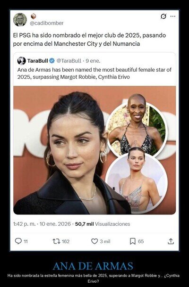Screen dimensions: 189x287
Task: Open the 1:42 p. m. · 10 ene. 2026 timestamp
Action: click(x=42, y=224)
